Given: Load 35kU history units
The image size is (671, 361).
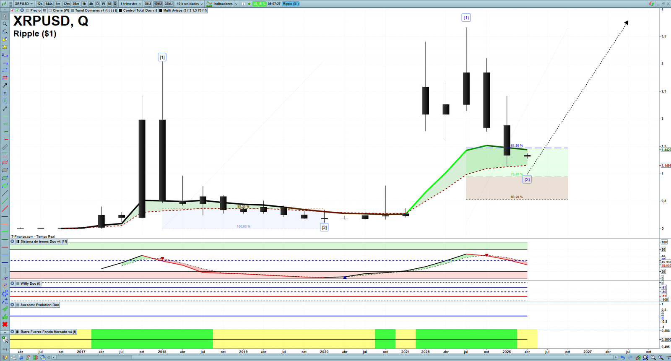Looking at the screenshot, I should [169, 4].
